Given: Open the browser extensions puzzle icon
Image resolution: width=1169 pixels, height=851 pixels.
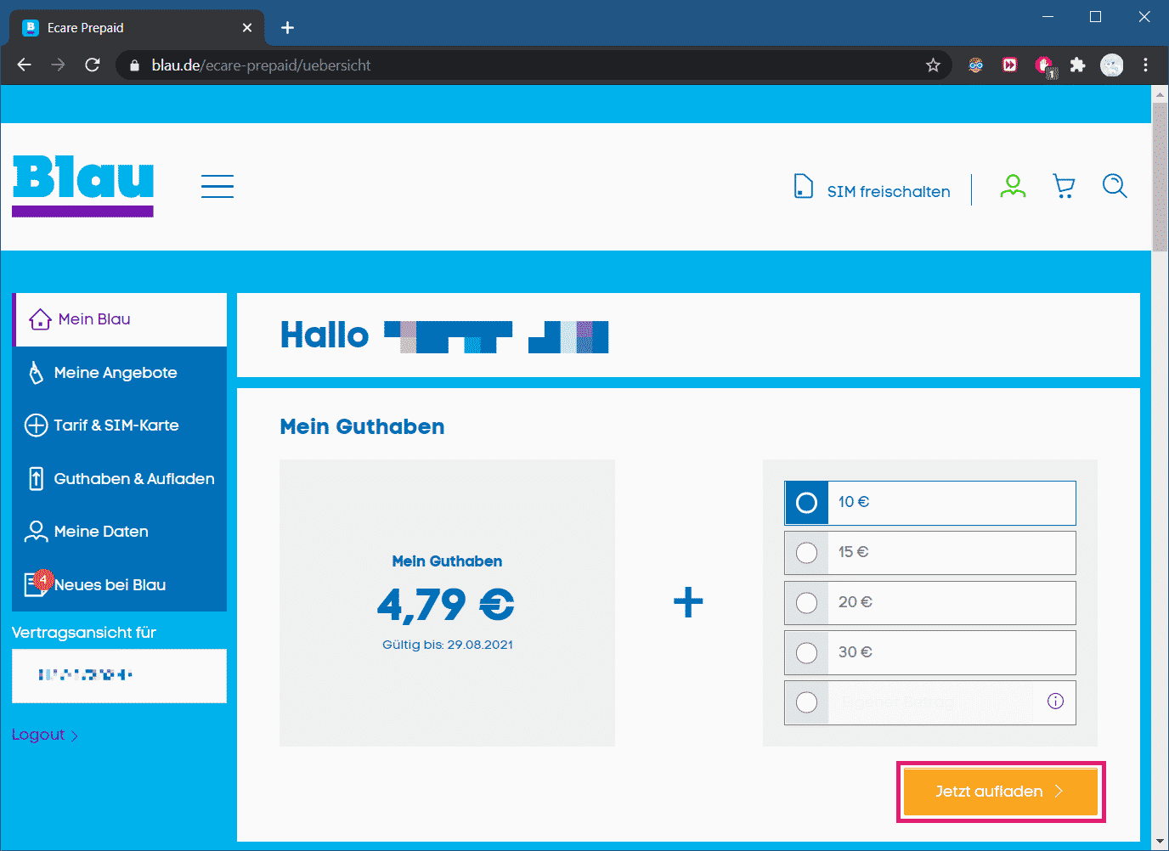Looking at the screenshot, I should click(x=1077, y=65).
